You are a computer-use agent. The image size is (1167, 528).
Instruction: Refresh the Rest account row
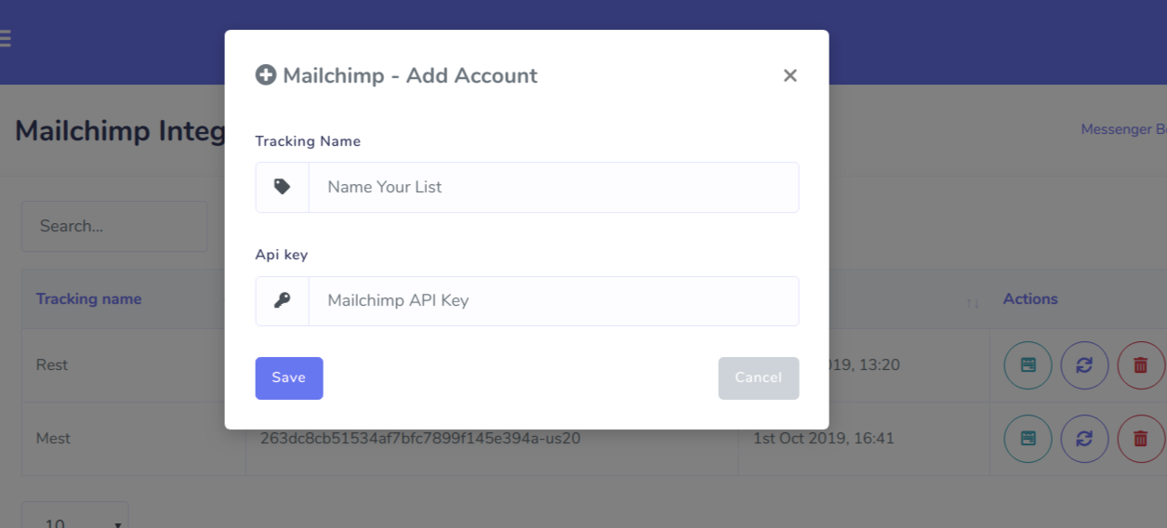click(1084, 365)
